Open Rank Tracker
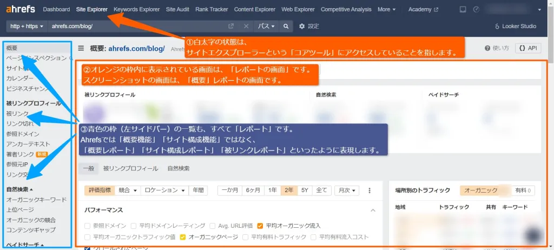 pos(212,10)
